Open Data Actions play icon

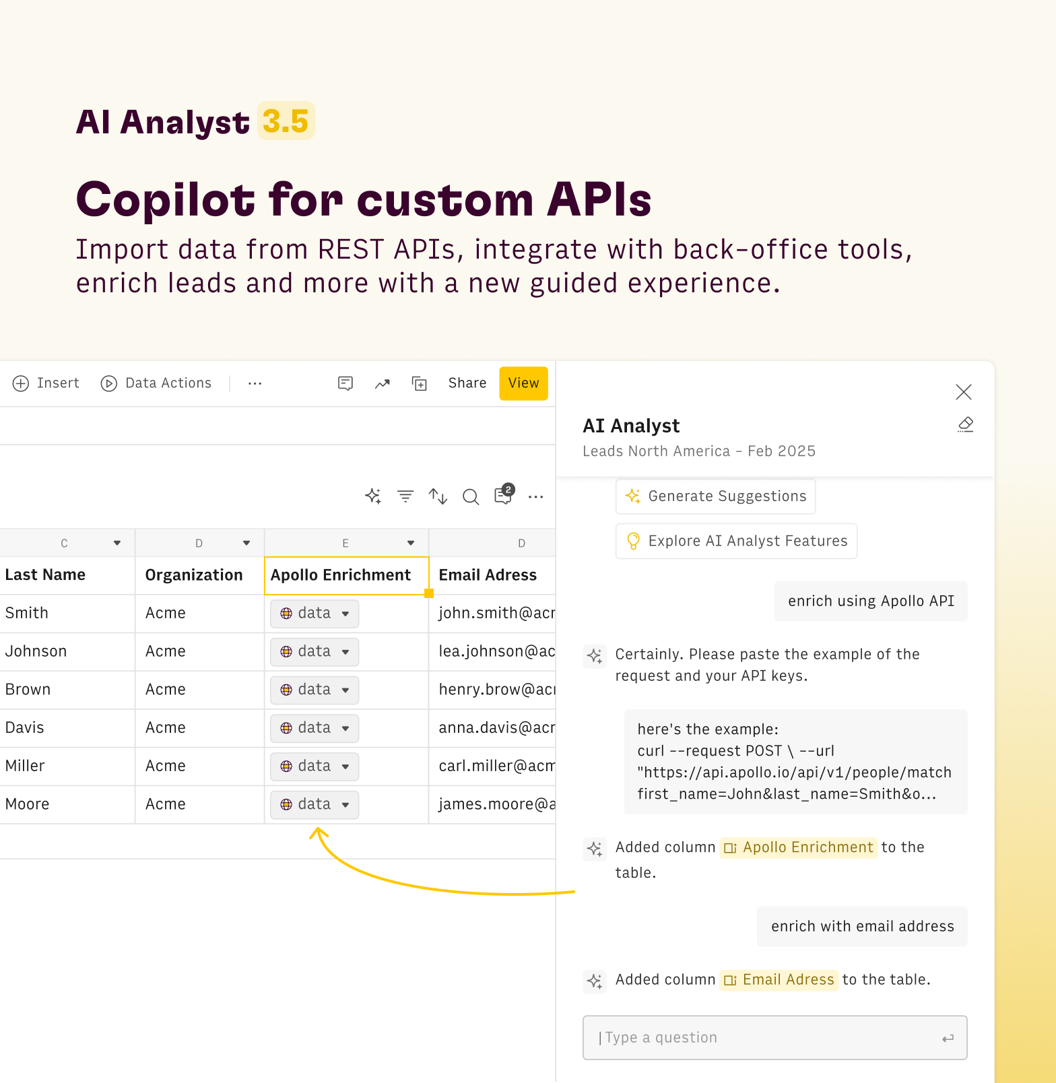(108, 383)
